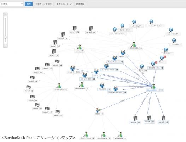Select the admin user icon

(79, 47)
